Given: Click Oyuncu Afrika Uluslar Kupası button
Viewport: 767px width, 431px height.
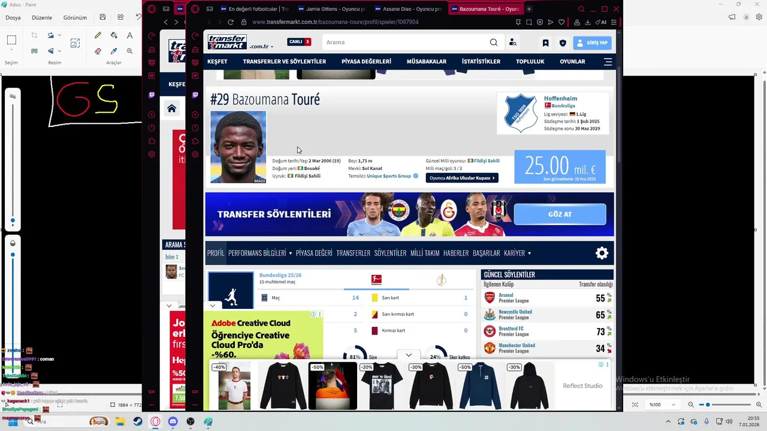Looking at the screenshot, I should (462, 178).
